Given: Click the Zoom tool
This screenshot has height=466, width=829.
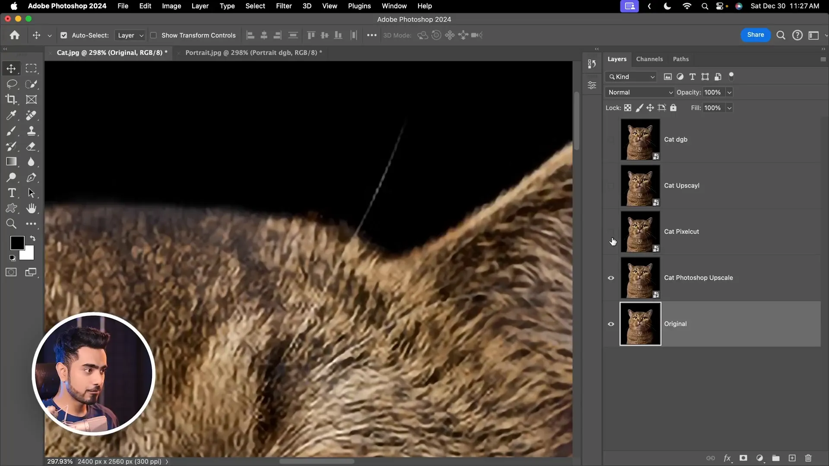Looking at the screenshot, I should coord(11,224).
